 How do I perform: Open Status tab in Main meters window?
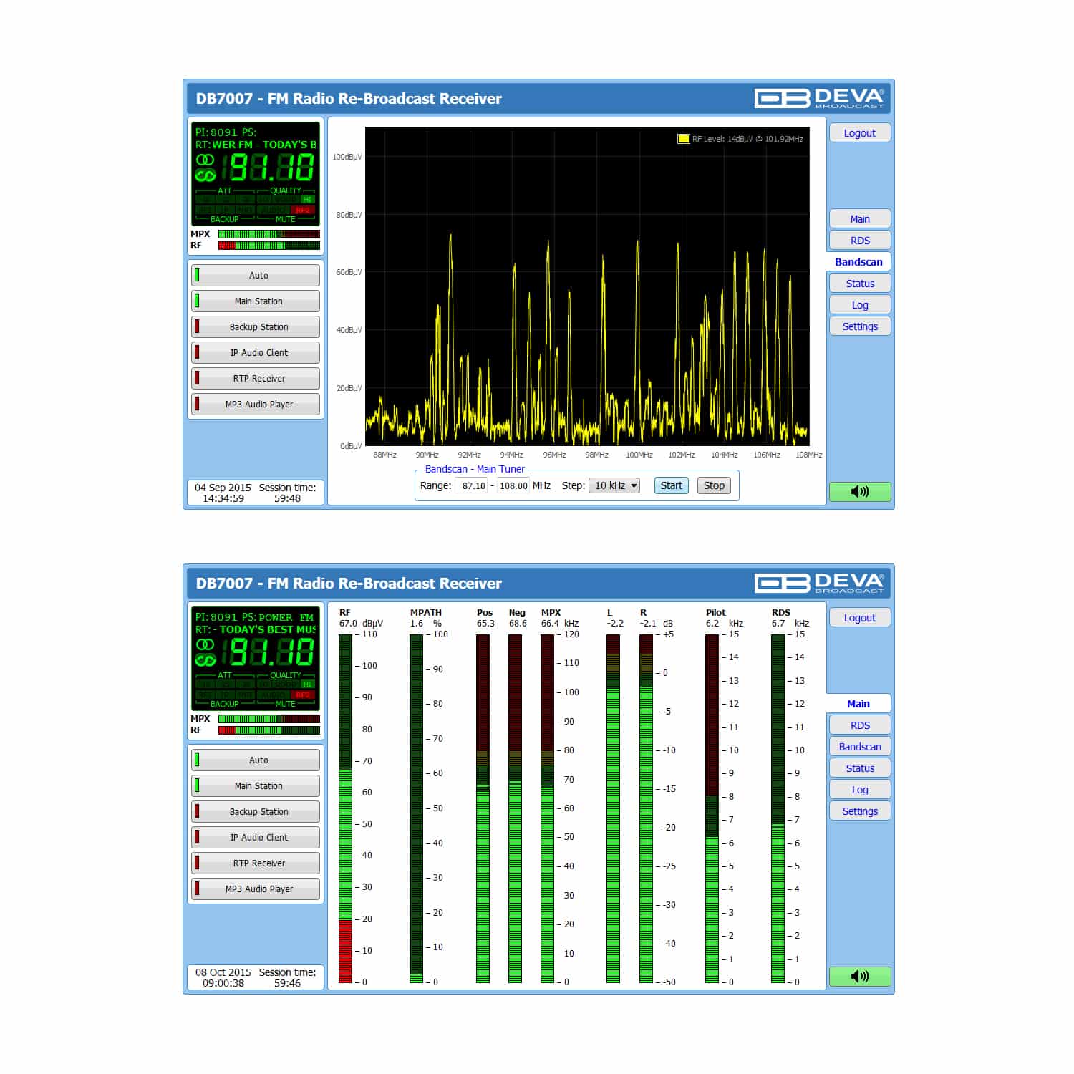860,768
